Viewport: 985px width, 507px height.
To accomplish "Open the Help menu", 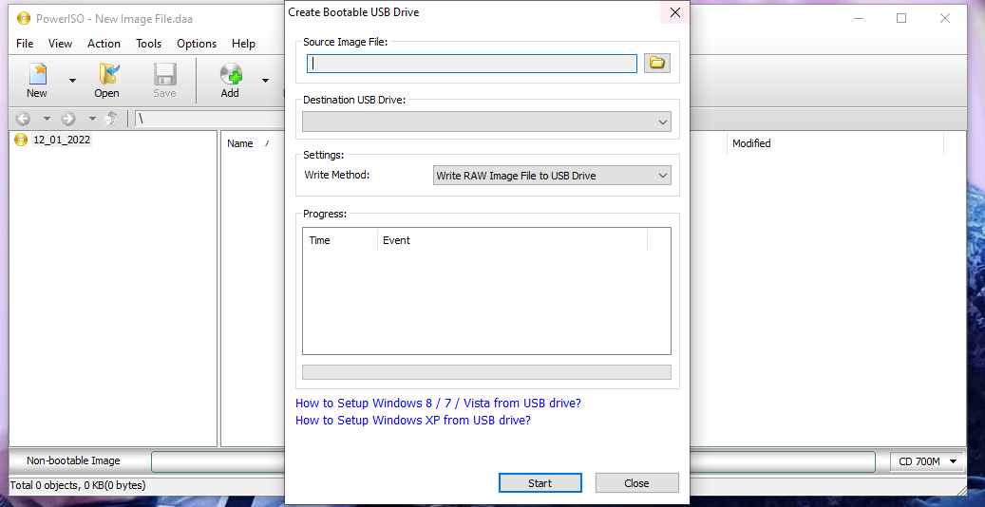I will pyautogui.click(x=244, y=44).
